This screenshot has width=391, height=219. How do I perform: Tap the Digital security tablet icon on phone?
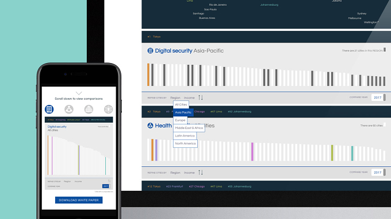coord(49,109)
